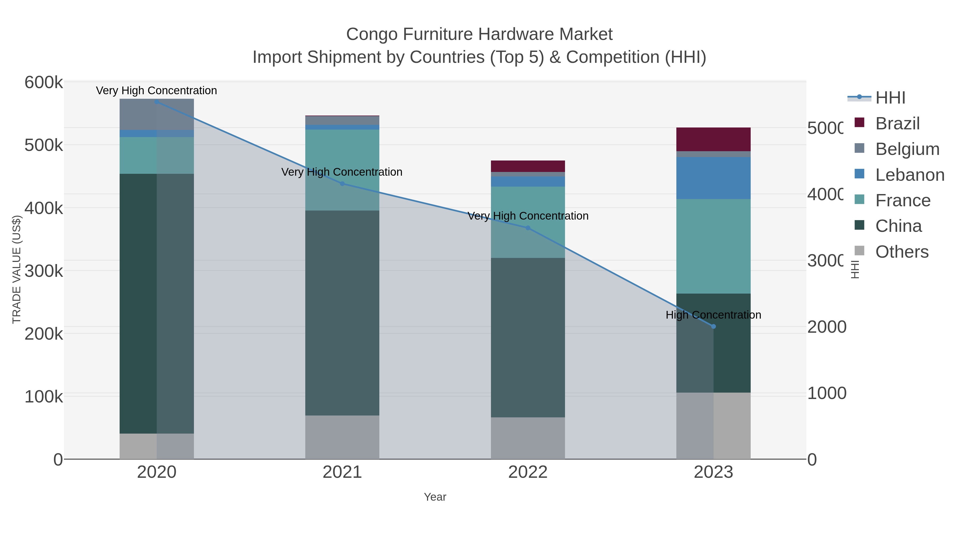Click 'Very High Concentration' annotation near 2022
The height and width of the screenshot is (539, 959).
pos(528,216)
